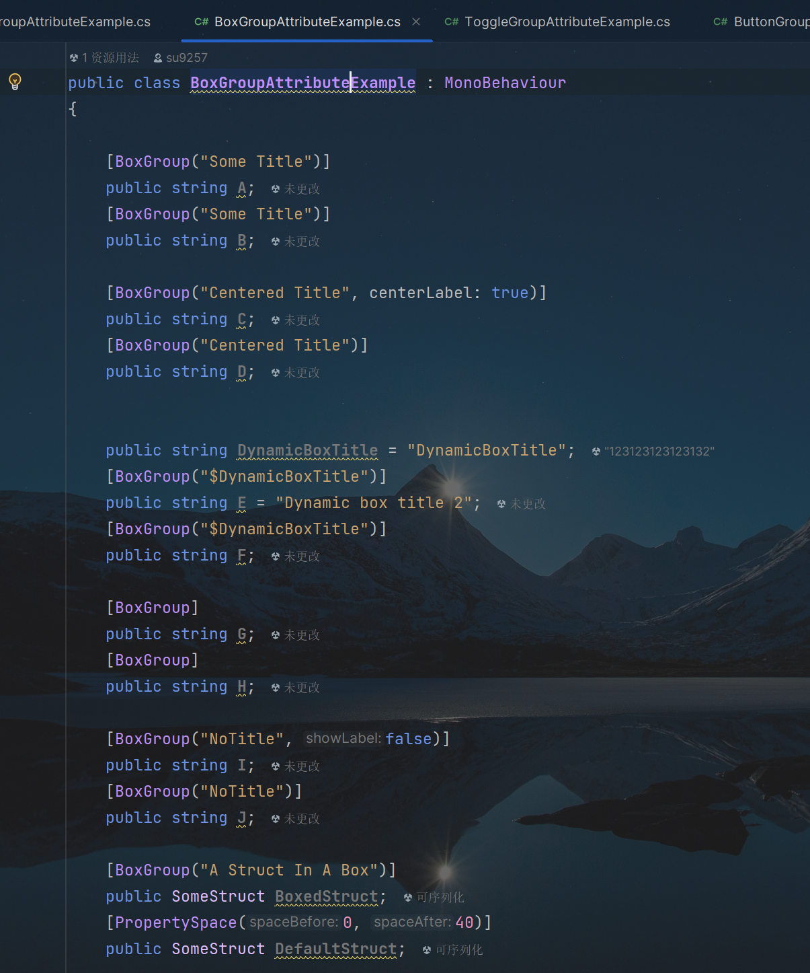The height and width of the screenshot is (973, 810).
Task: Click the DynamicBoxTitle field name
Action: point(307,450)
